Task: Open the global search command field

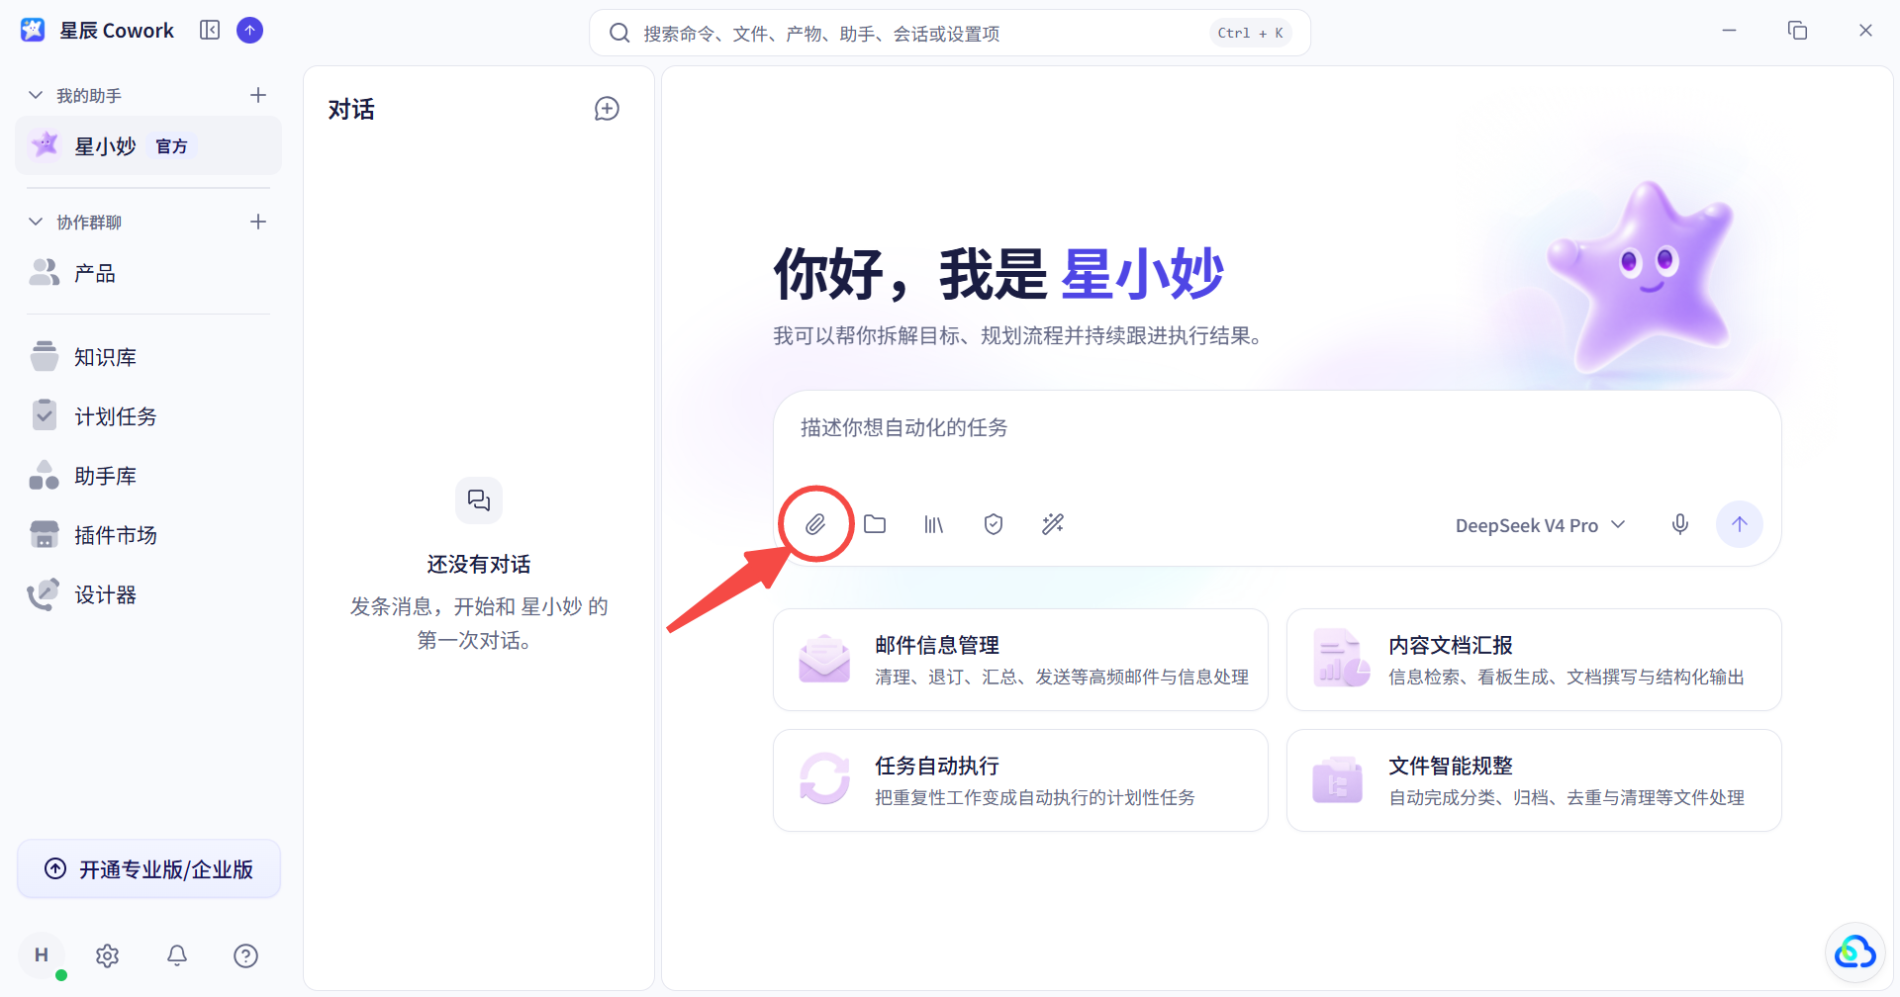Action: 950,34
